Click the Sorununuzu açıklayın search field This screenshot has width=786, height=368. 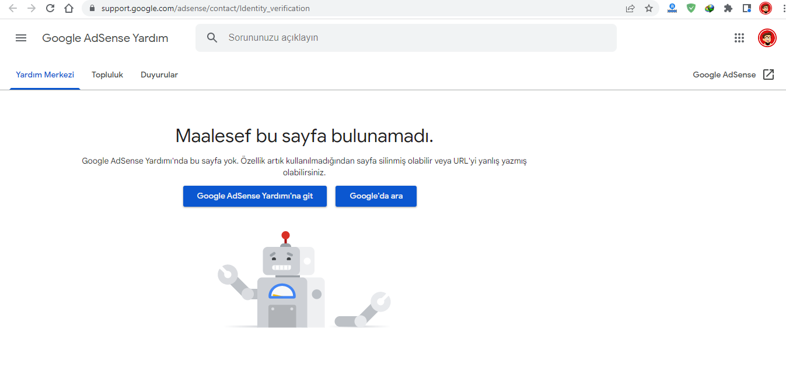tap(406, 38)
